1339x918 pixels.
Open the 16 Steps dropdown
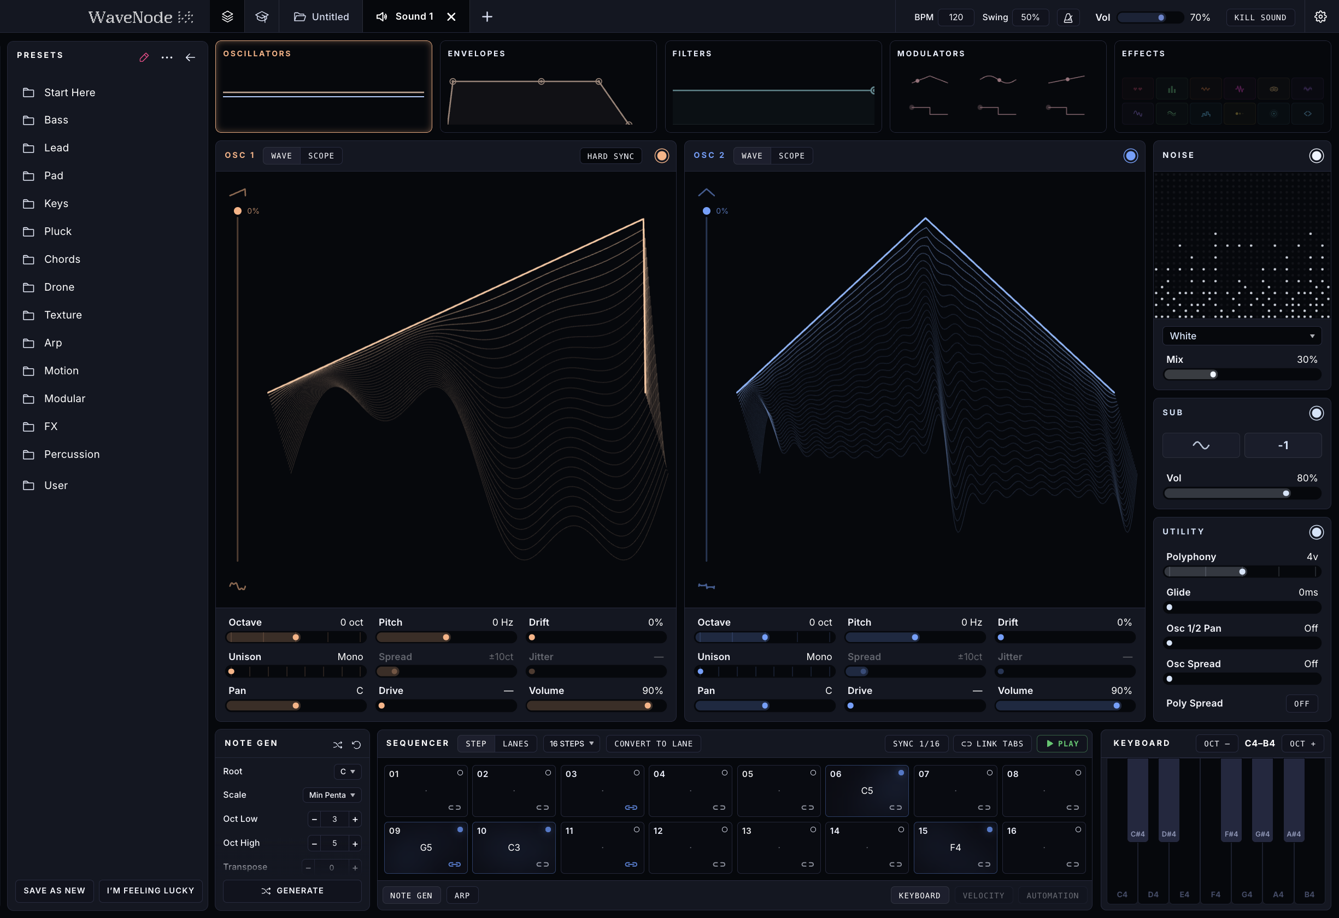(x=572, y=744)
